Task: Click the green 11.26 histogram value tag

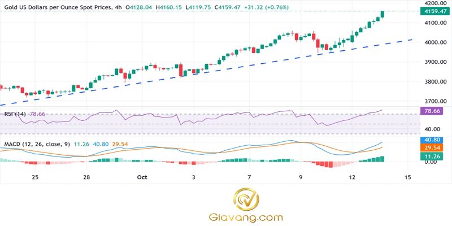Action: (436, 155)
